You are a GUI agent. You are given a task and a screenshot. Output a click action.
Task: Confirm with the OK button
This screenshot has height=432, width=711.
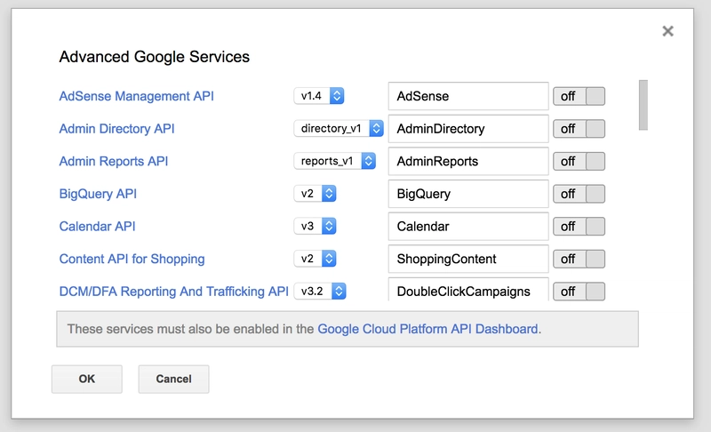[x=86, y=379]
